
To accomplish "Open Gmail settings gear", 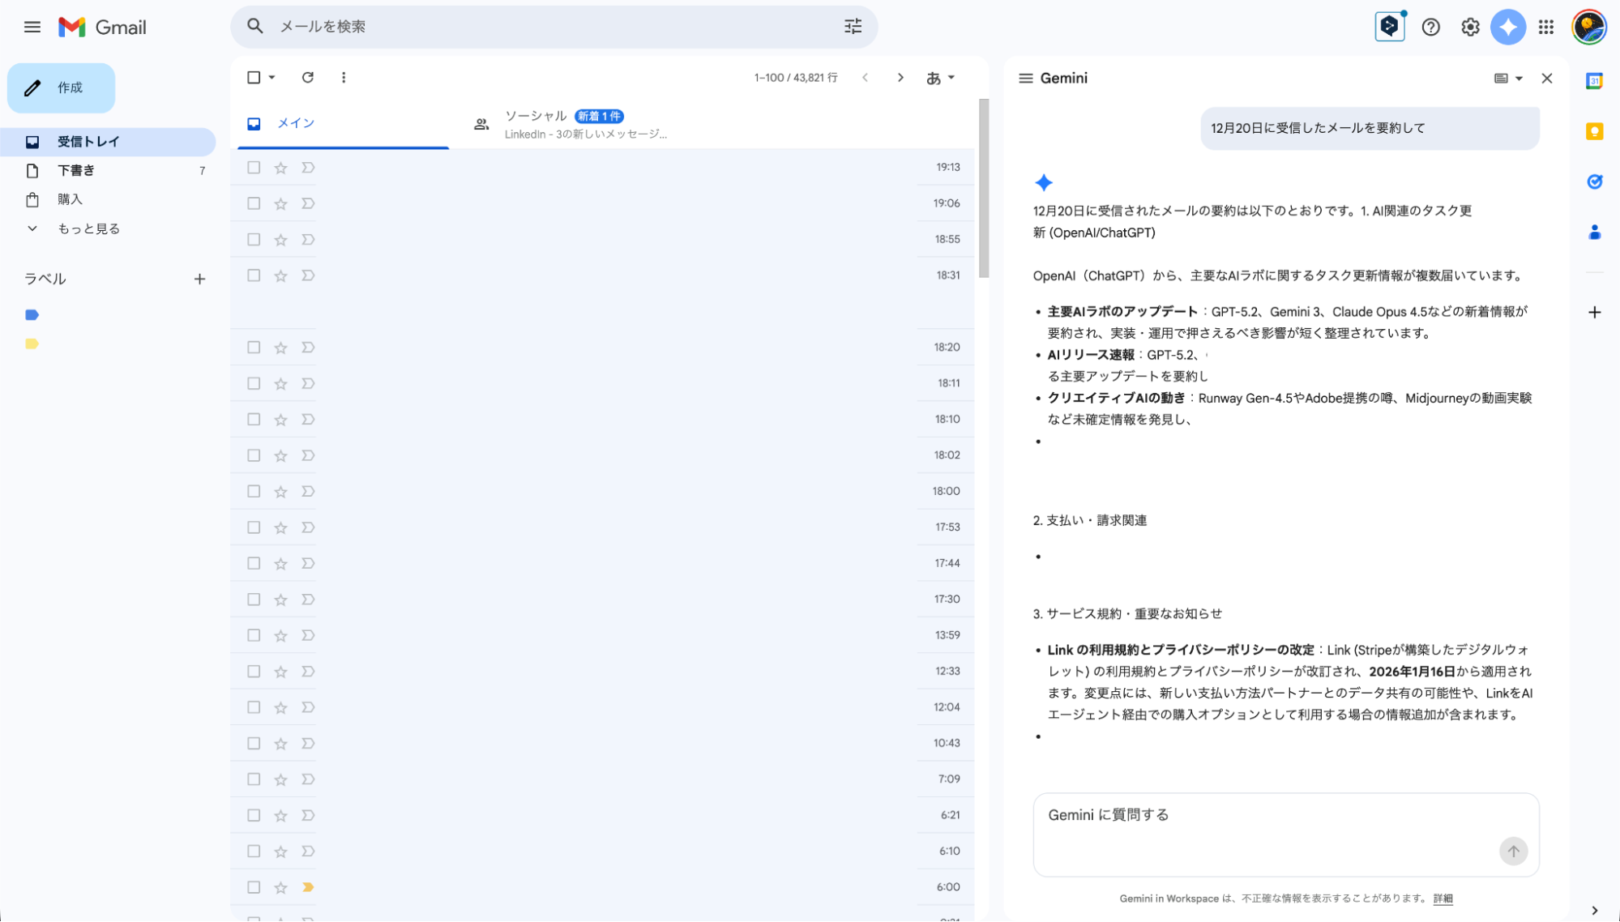I will coord(1469,26).
